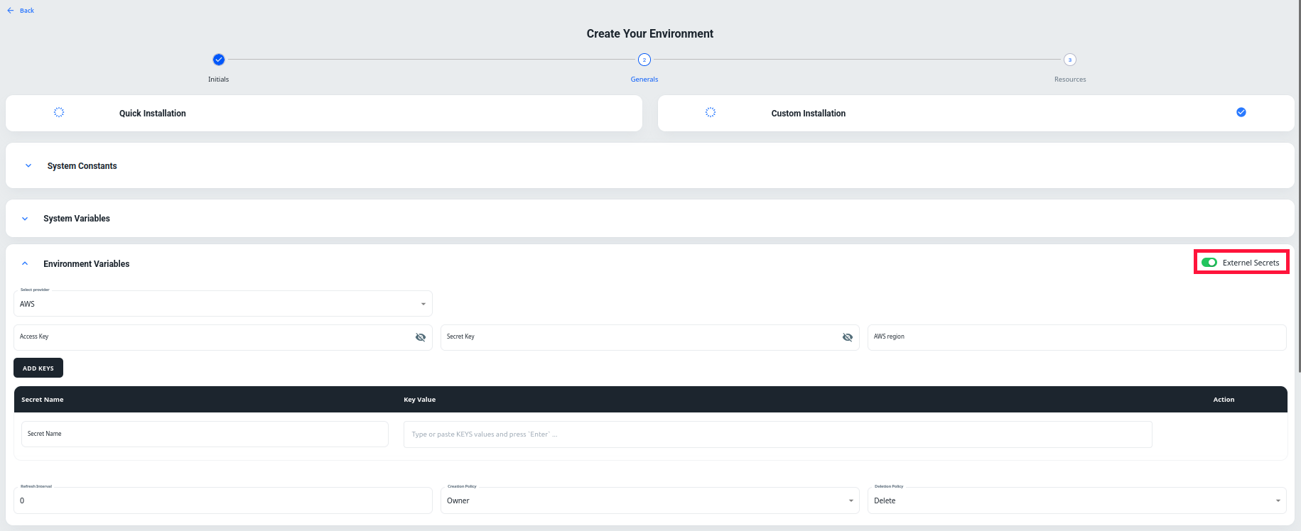Show the Secret Key value
This screenshot has height=531, width=1301.
point(848,337)
